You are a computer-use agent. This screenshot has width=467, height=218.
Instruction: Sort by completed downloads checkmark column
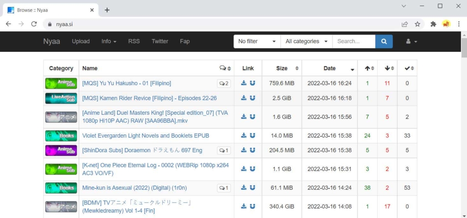click(x=409, y=68)
